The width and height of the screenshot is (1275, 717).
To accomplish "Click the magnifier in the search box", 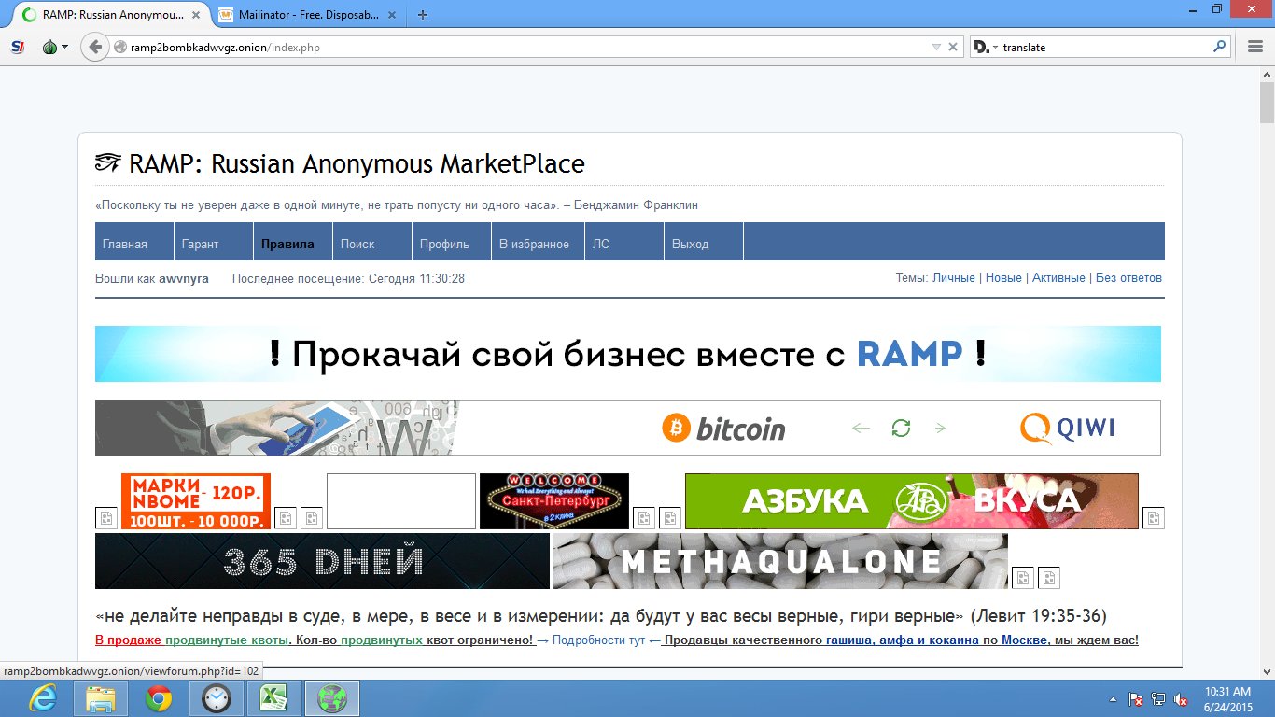I will pyautogui.click(x=1219, y=47).
